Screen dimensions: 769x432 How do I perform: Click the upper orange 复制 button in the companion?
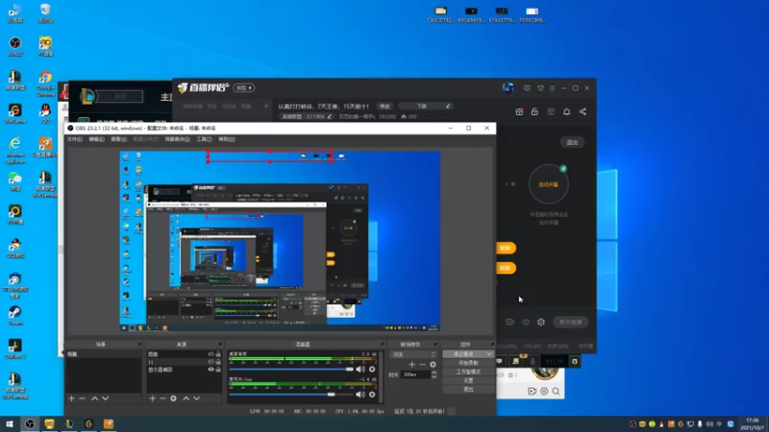click(x=506, y=248)
